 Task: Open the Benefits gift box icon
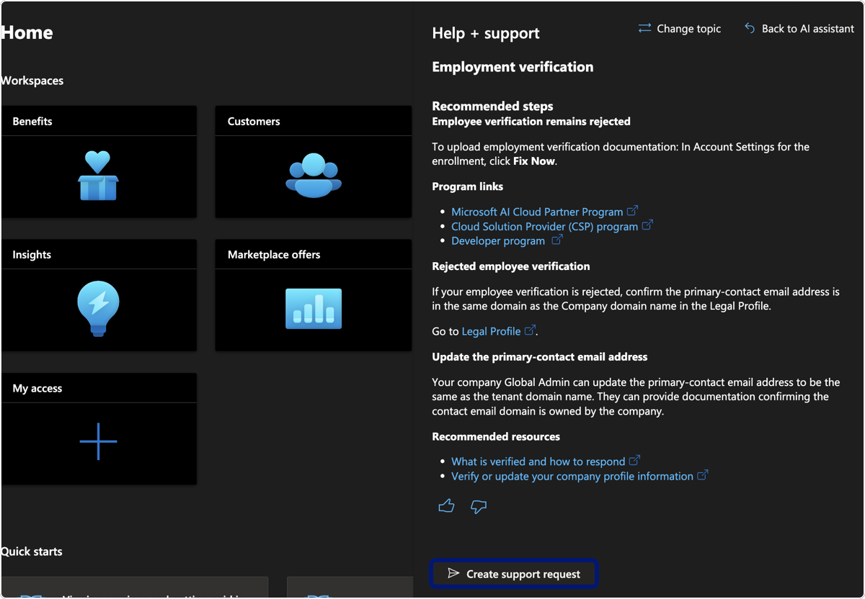(98, 176)
